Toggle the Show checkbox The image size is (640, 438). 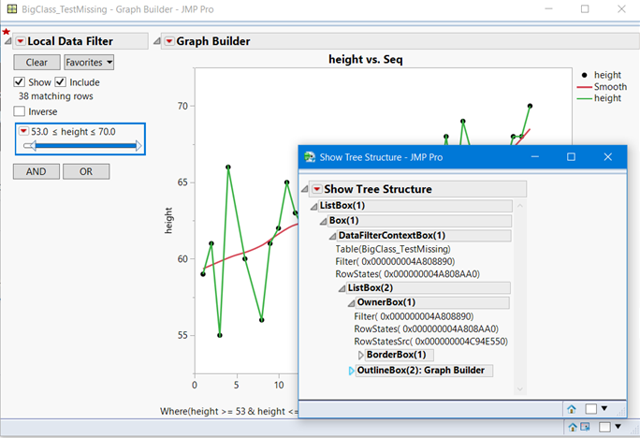coord(20,82)
